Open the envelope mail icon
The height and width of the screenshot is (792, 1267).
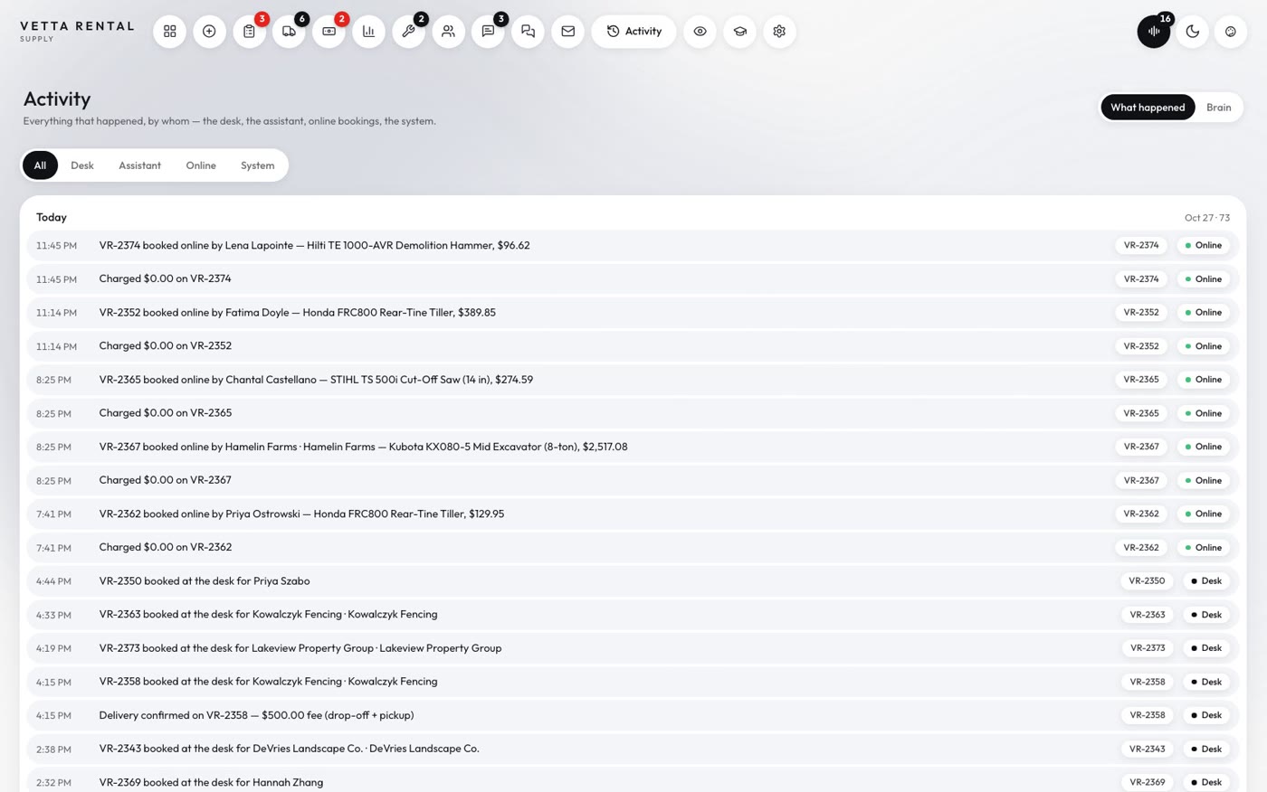point(567,32)
